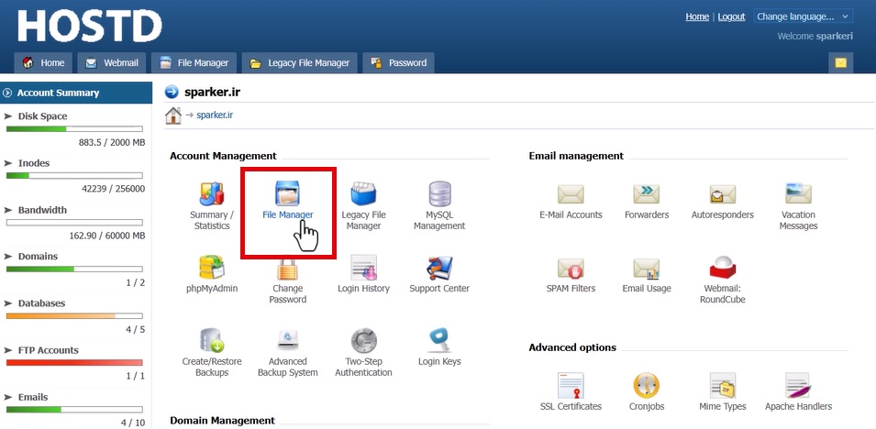Click the envelope messages icon at top right
Viewport: 876px width, 429px height.
840,62
